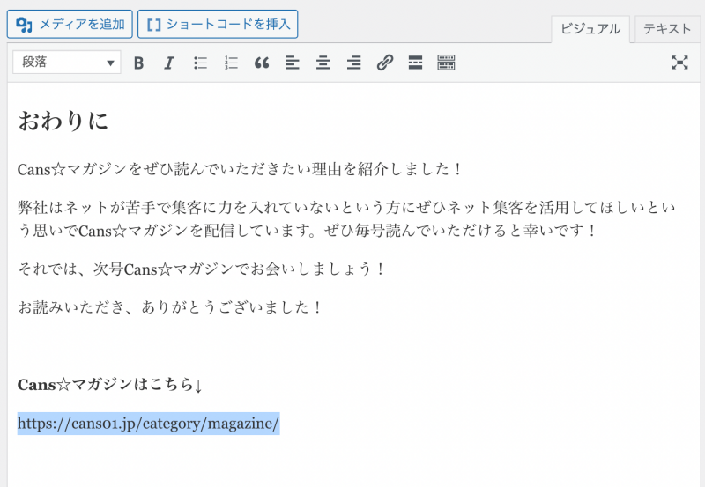Switch to the テキスト editor tab

coord(667,28)
